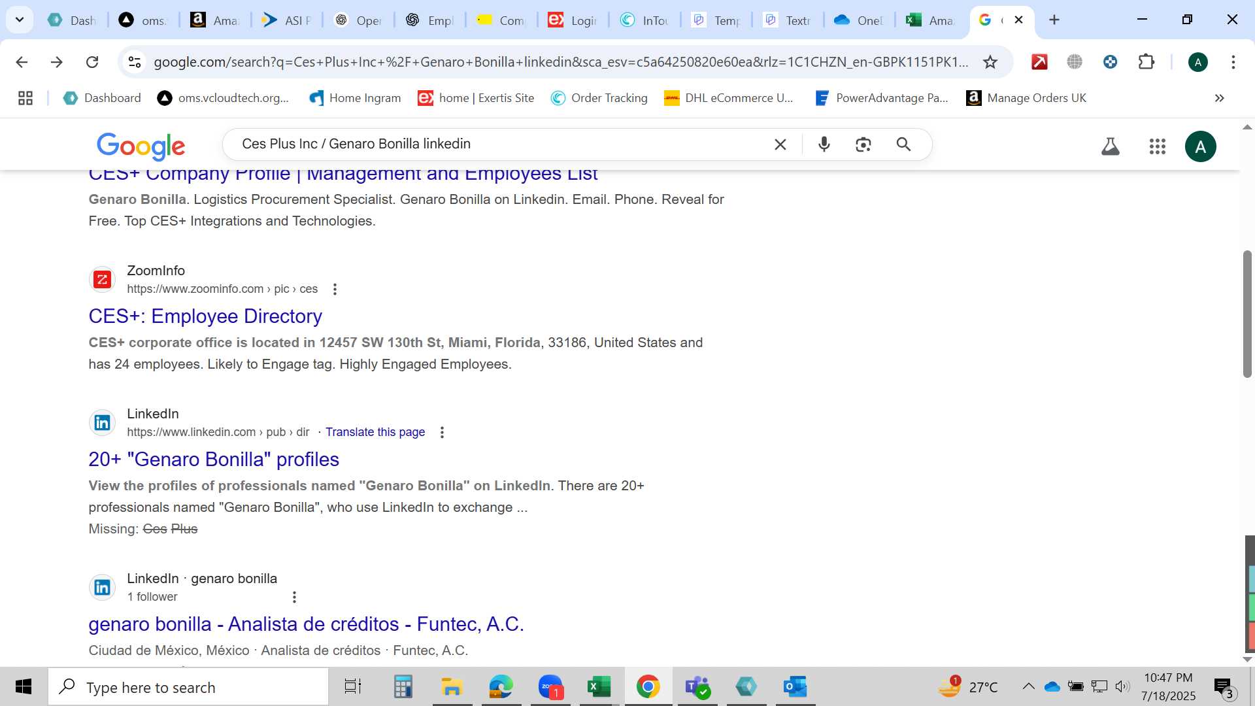Open Task View on the taskbar

pos(353,687)
